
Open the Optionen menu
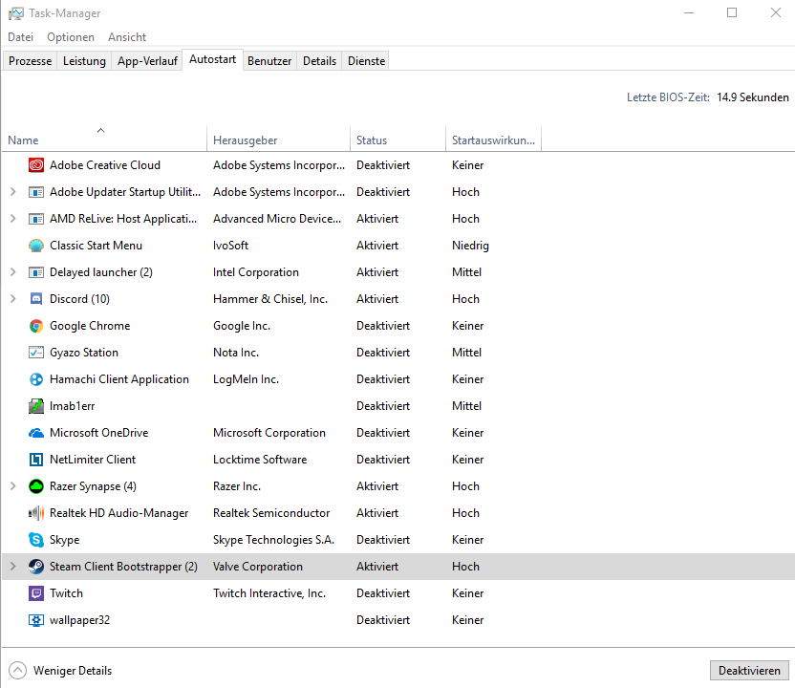click(71, 37)
